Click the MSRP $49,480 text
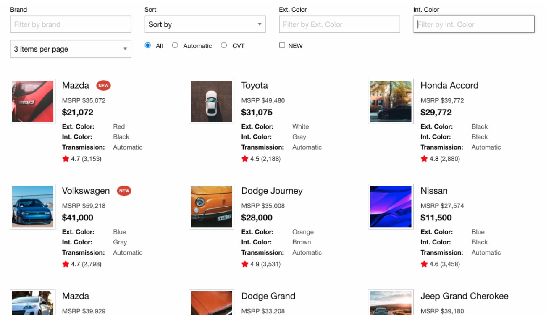This screenshot has width=546, height=315. coord(263,101)
